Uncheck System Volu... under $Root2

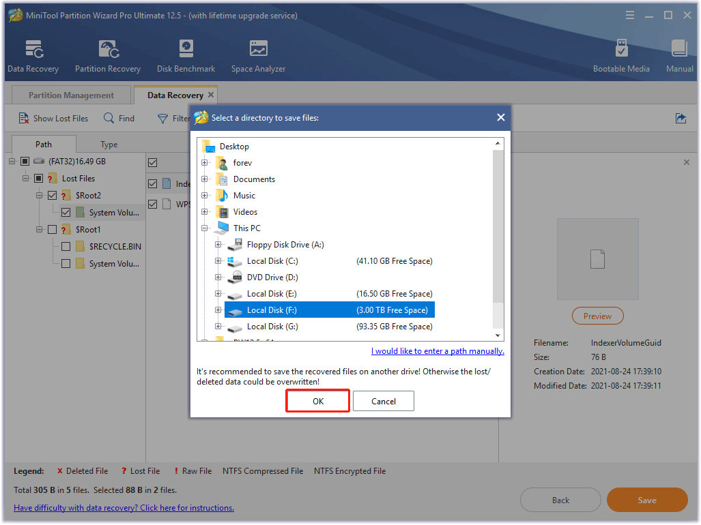[x=66, y=213]
